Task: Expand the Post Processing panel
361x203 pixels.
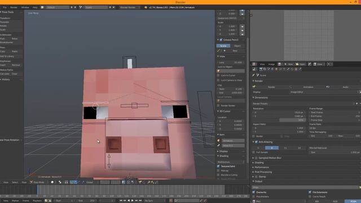Action: [263, 172]
